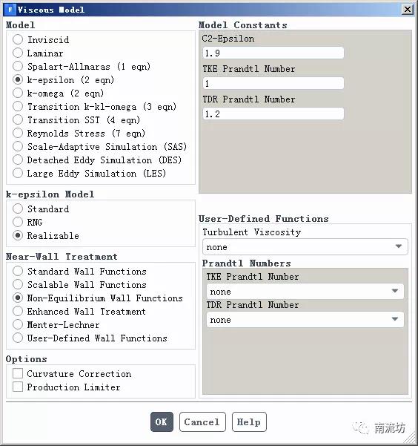The width and height of the screenshot is (418, 446).
Task: Open the Turbulent Viscosity dropdown
Action: point(305,246)
